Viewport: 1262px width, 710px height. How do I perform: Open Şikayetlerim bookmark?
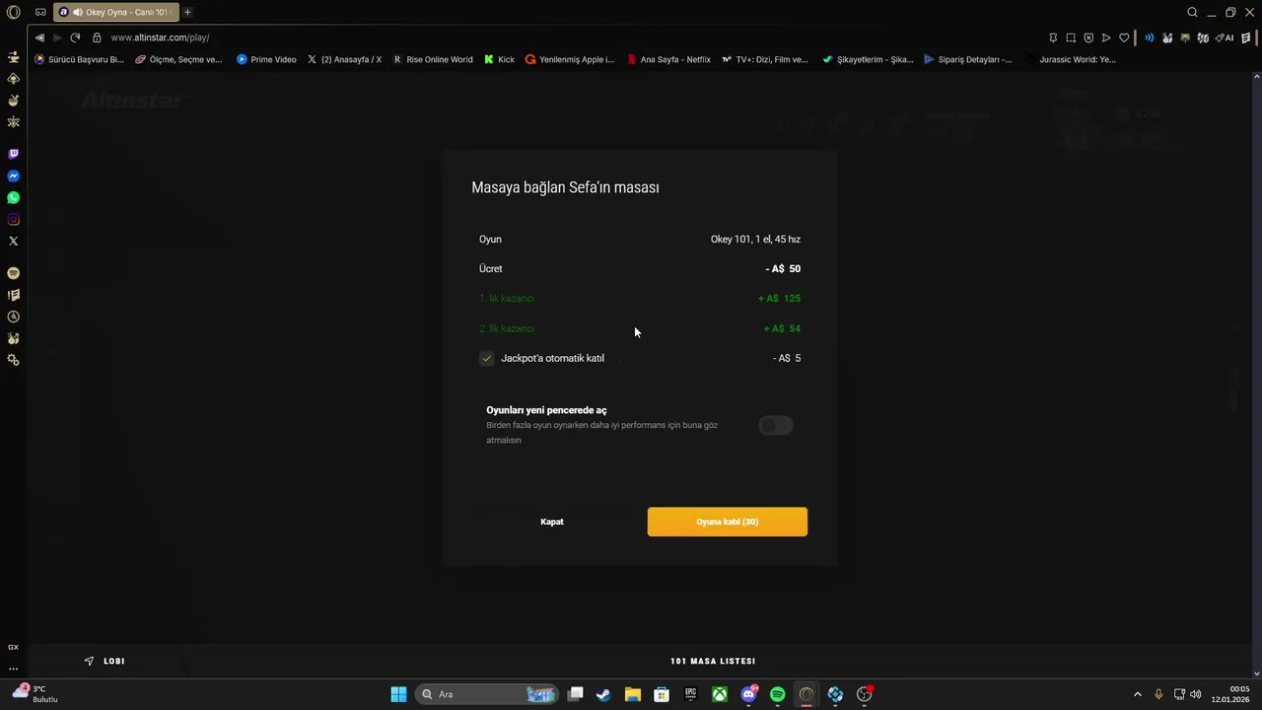coord(868,59)
